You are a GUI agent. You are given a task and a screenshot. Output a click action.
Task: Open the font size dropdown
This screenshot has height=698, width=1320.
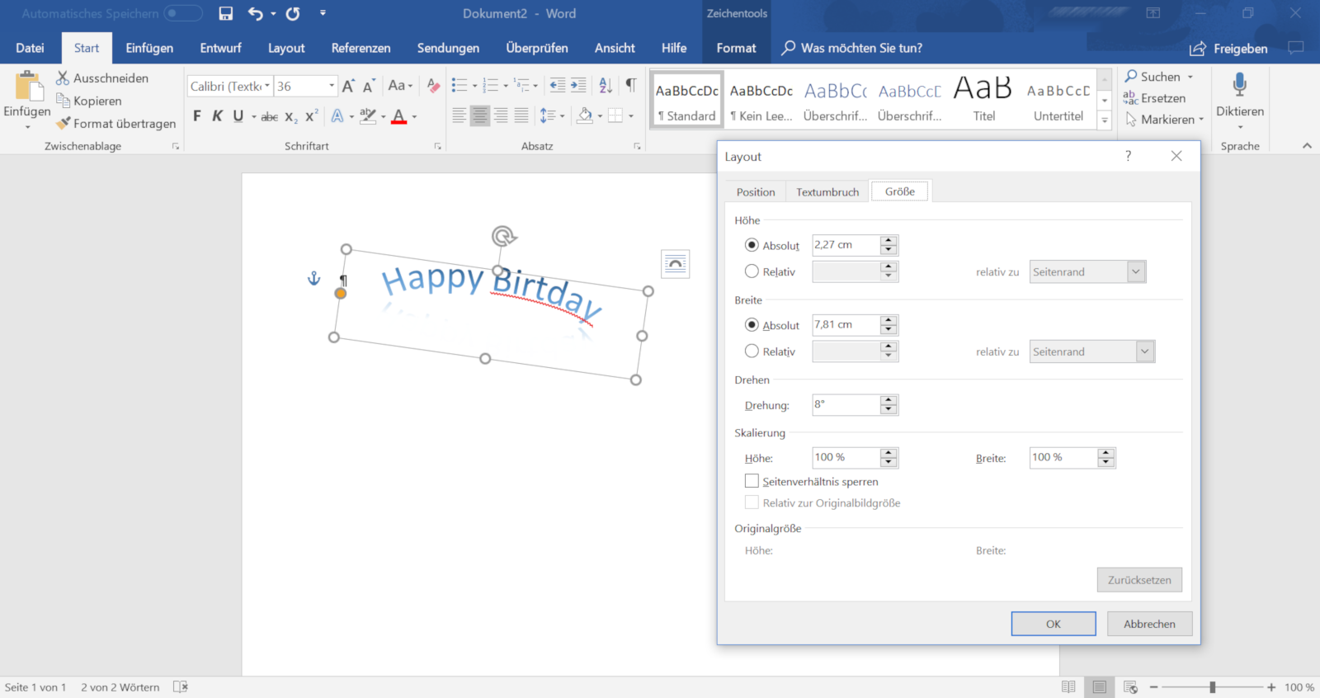coord(332,86)
